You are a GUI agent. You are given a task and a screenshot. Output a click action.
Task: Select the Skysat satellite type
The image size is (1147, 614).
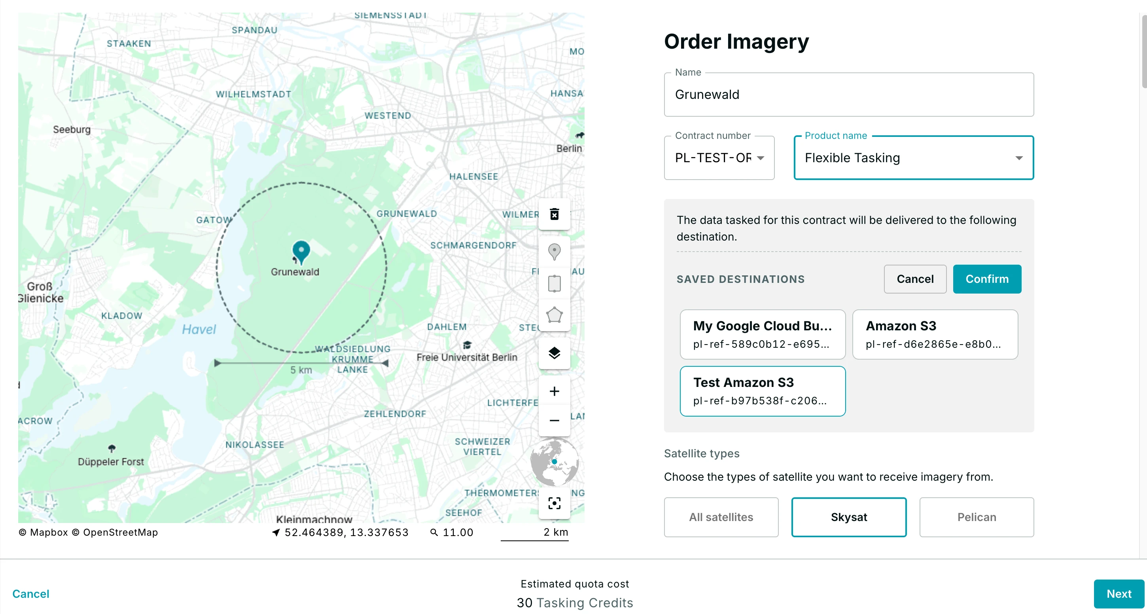click(x=848, y=517)
